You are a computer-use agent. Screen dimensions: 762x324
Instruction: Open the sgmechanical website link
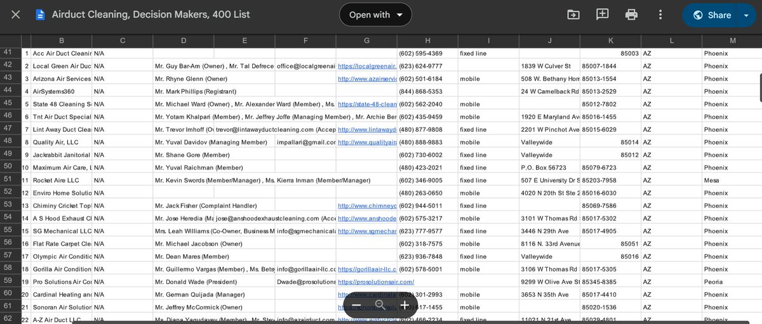tap(367, 231)
